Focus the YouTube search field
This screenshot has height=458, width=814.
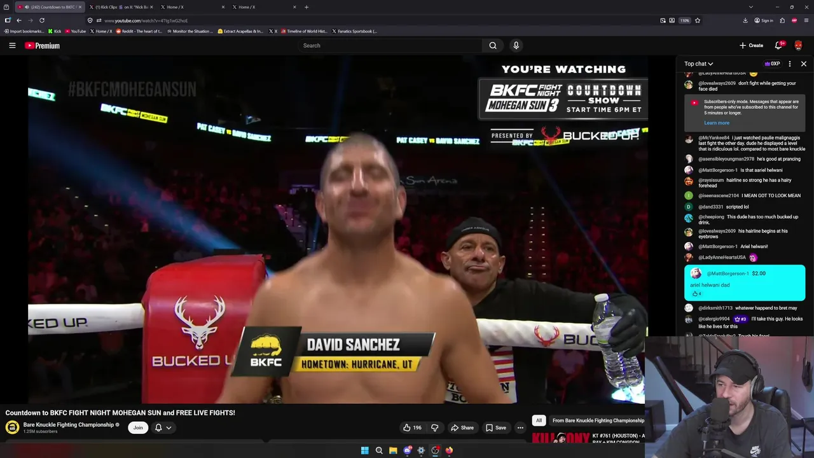point(390,45)
